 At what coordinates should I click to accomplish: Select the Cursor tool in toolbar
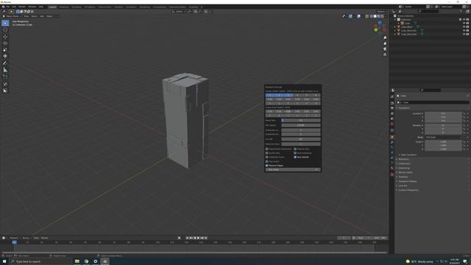pos(5,29)
